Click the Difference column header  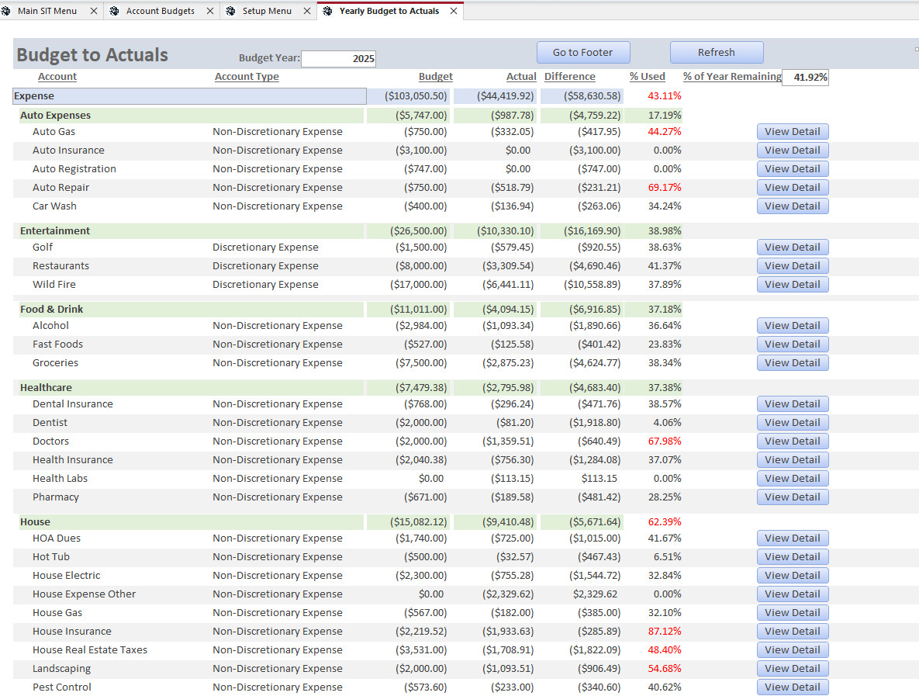tap(570, 77)
